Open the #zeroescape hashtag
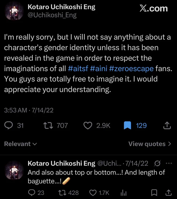 pyautogui.click(x=131, y=69)
